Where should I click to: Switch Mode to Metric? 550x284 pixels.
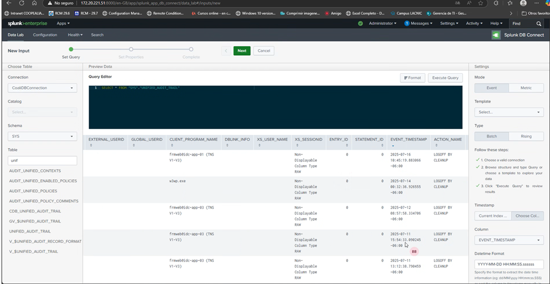pos(526,88)
